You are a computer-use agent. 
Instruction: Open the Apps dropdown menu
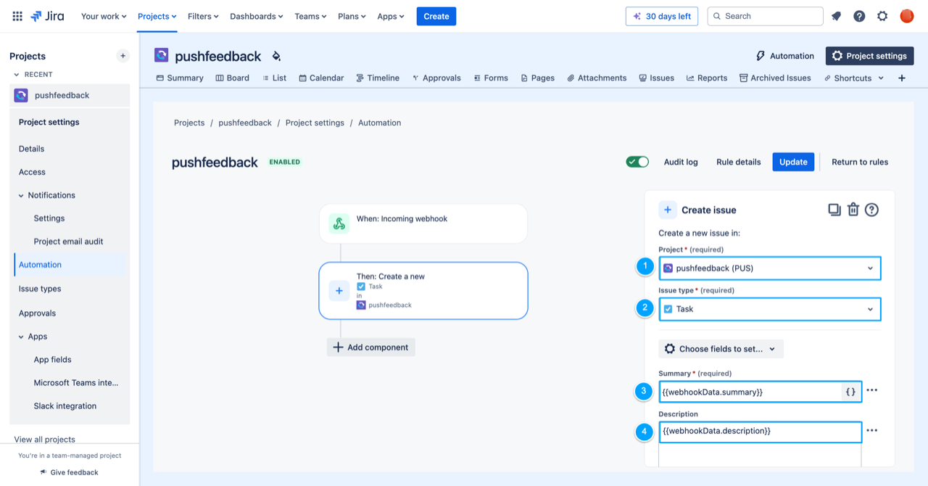[391, 16]
